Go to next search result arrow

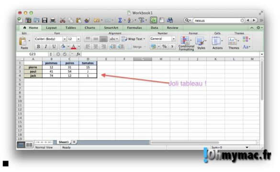click(254, 21)
